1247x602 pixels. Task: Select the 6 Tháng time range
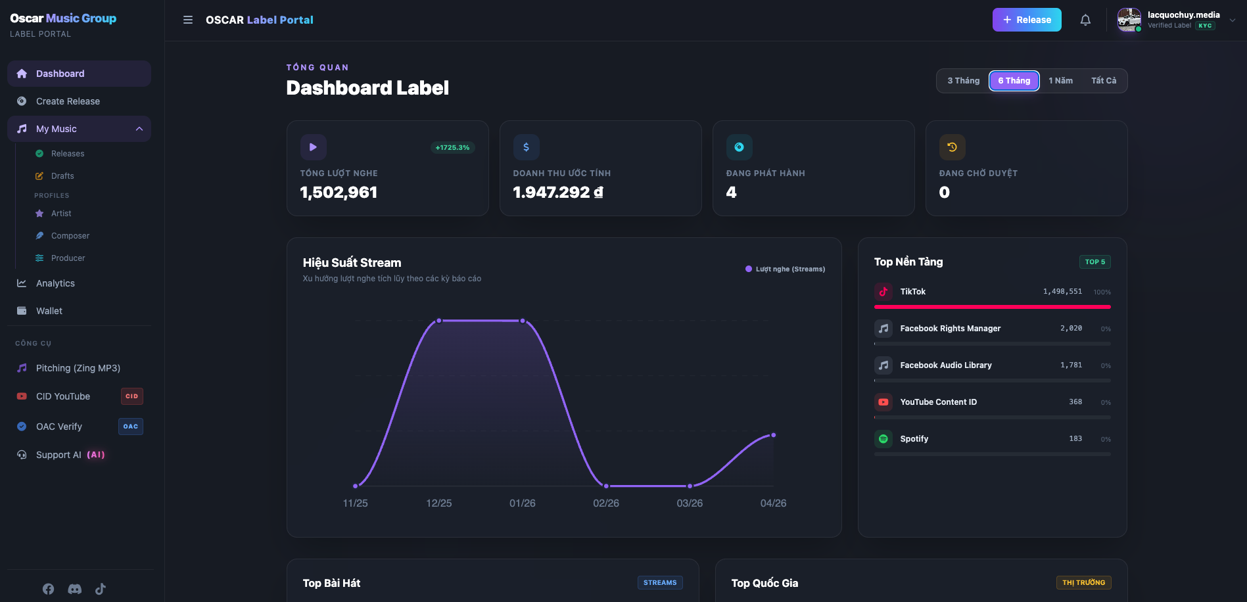(1014, 81)
